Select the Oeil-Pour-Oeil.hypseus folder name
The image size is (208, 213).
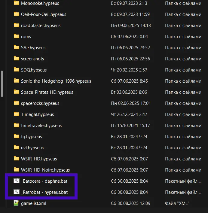tap(44, 14)
